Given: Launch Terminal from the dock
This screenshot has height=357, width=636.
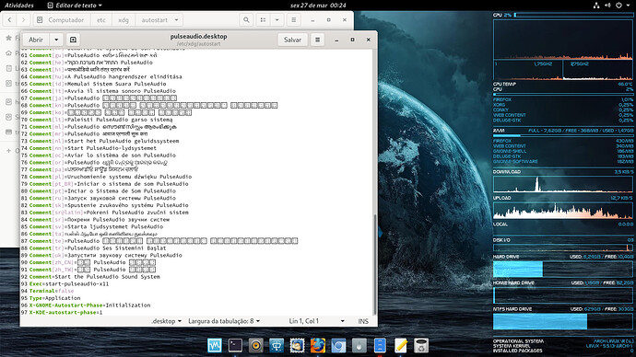Looking at the screenshot, I should (x=235, y=345).
